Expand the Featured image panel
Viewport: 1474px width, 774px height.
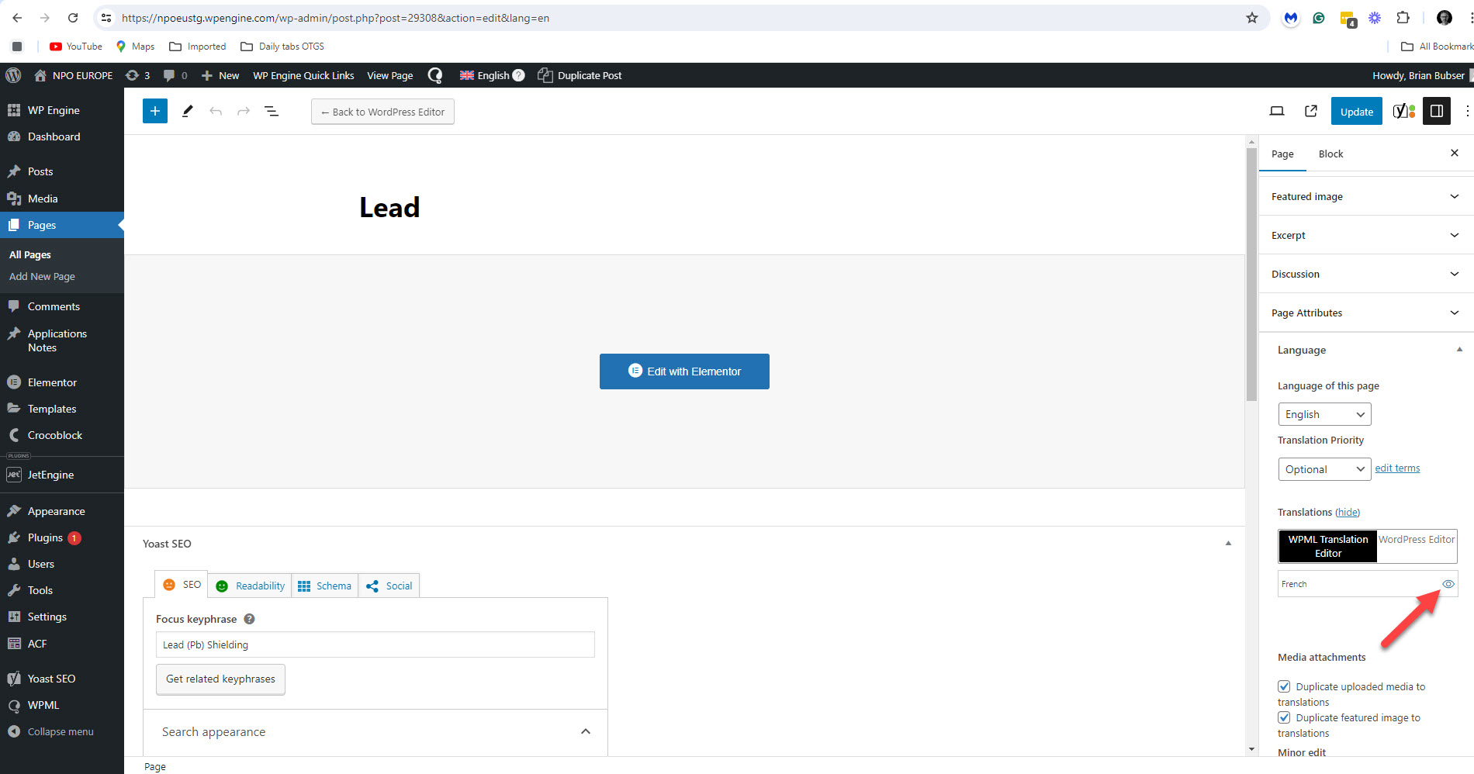(1366, 196)
